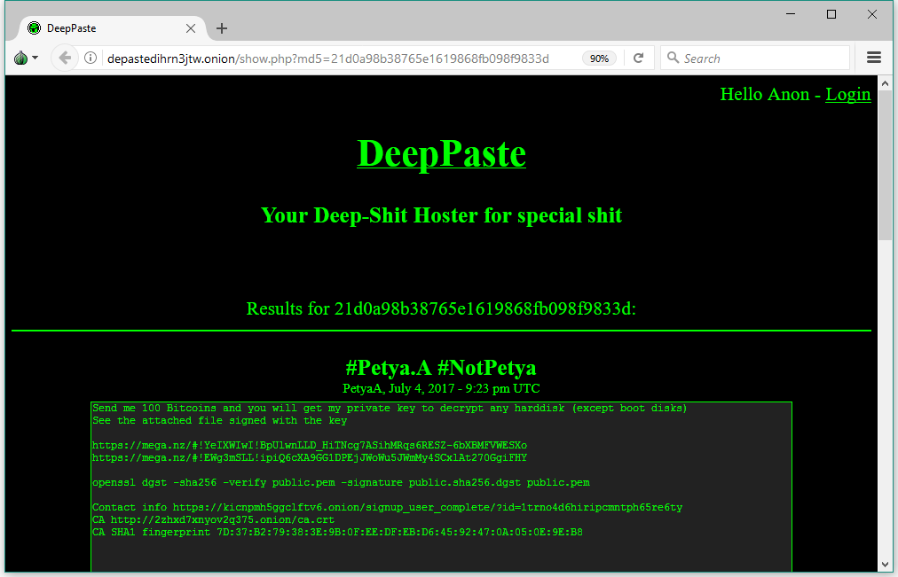Screen dimensions: 898x577
Task: Click the vertical scrollbar thumb
Action: pyautogui.click(x=885, y=165)
